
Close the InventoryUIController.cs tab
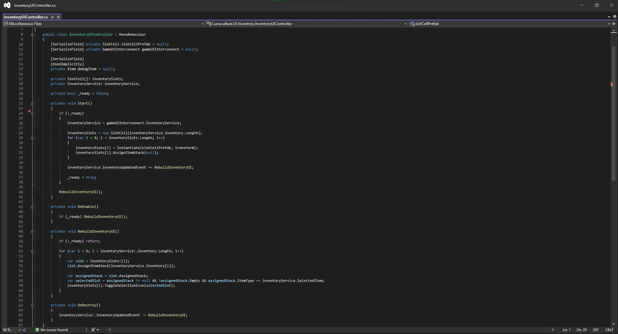click(58, 17)
